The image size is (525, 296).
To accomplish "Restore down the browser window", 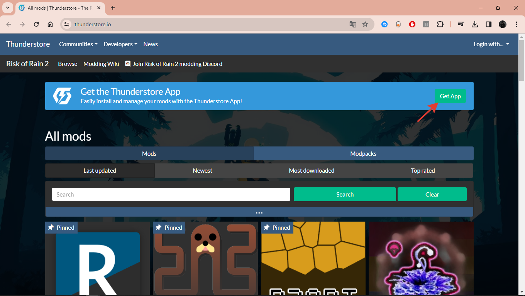I will click(498, 8).
